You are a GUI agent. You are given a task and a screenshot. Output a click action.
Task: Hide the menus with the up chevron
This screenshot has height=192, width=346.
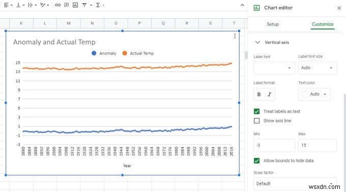[x=242, y=5]
